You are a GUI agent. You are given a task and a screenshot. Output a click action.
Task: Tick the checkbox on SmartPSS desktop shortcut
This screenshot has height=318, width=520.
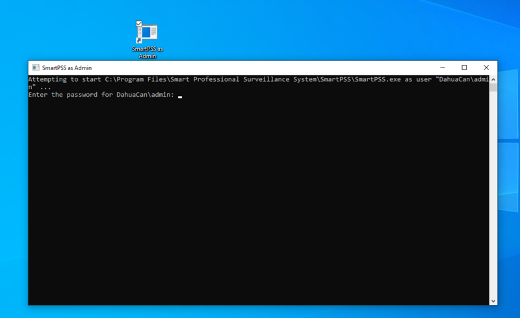pos(139,23)
